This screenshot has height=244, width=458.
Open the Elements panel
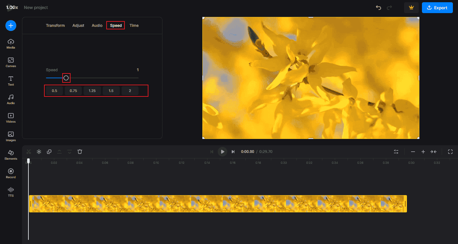coord(11,155)
